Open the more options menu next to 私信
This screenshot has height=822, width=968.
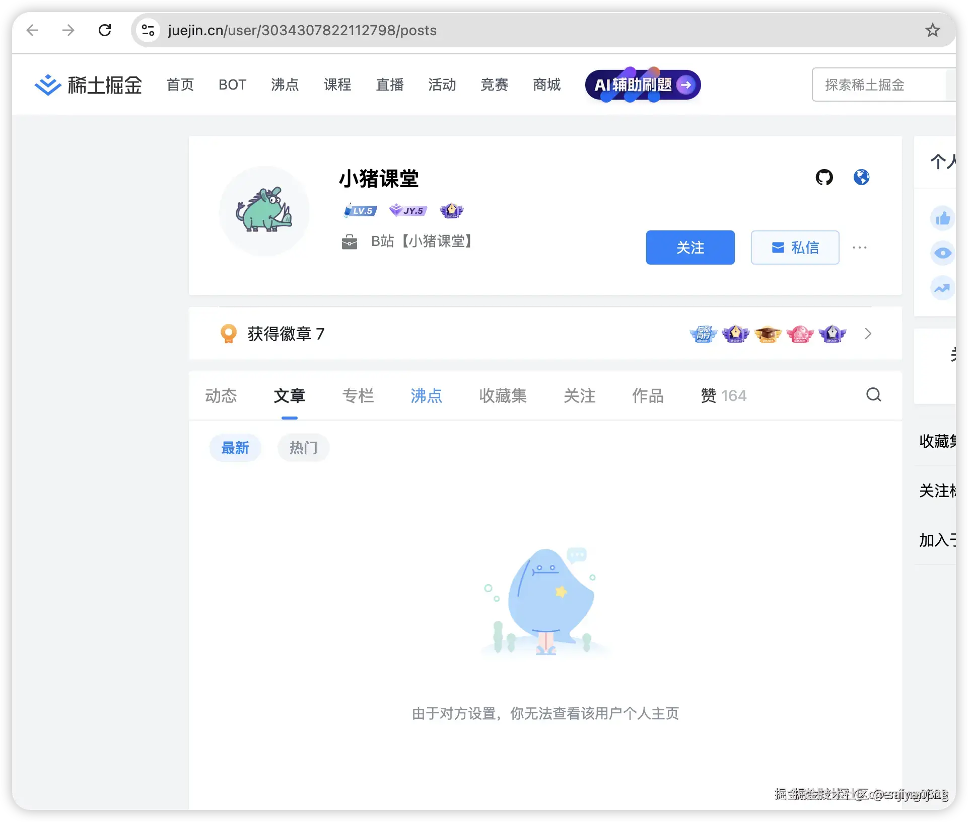click(860, 248)
